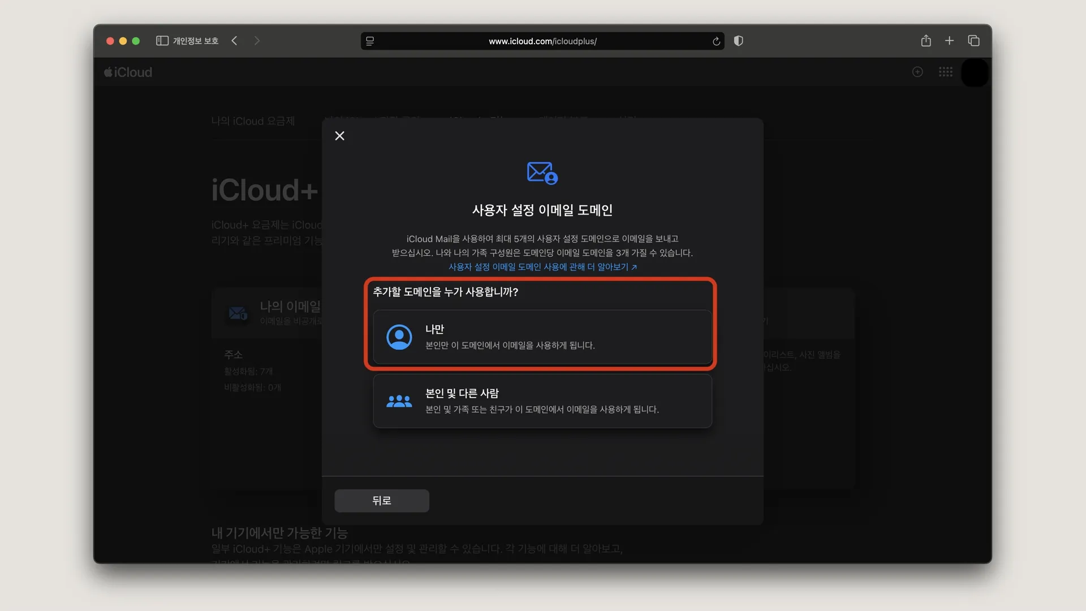The height and width of the screenshot is (611, 1086).
Task: Click the '내 기기에서만 가능한 기능' heading
Action: tap(279, 533)
